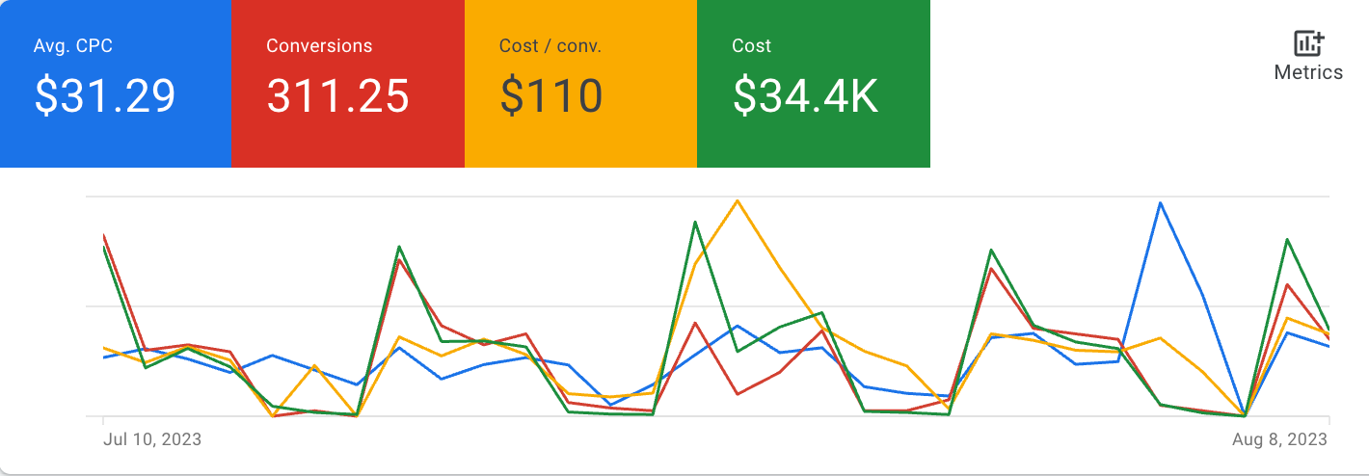Click the $31.29 value
This screenshot has width=1369, height=476.
click(x=105, y=96)
